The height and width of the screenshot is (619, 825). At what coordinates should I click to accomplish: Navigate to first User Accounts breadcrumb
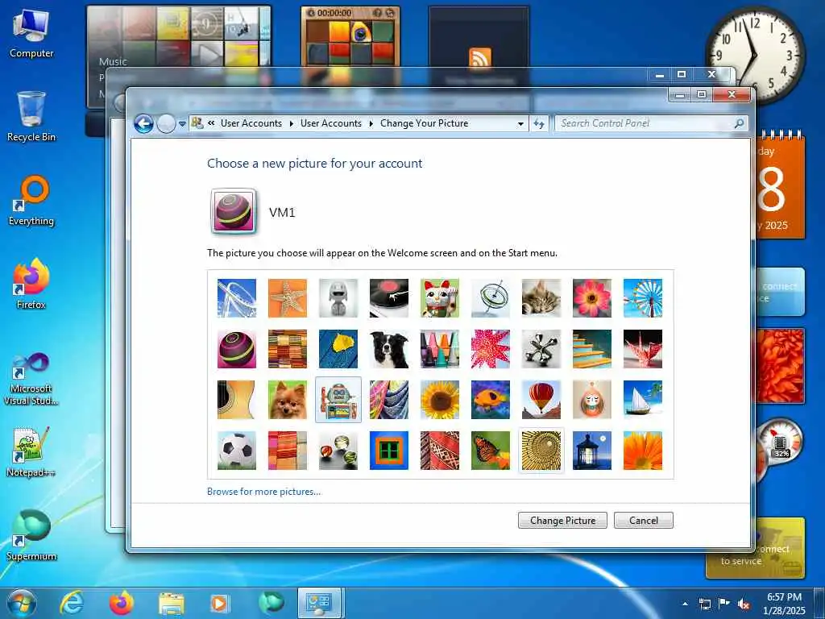[251, 123]
